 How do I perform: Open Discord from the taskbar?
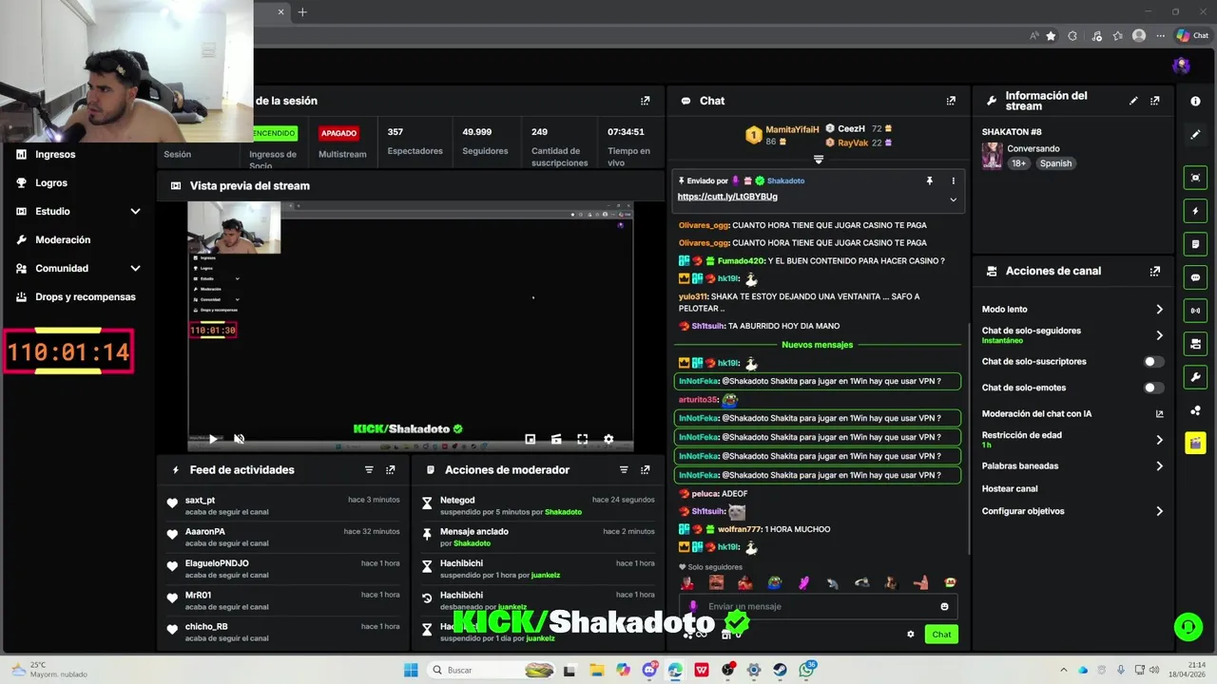click(649, 670)
